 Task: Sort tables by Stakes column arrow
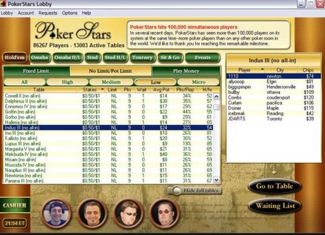(102, 90)
